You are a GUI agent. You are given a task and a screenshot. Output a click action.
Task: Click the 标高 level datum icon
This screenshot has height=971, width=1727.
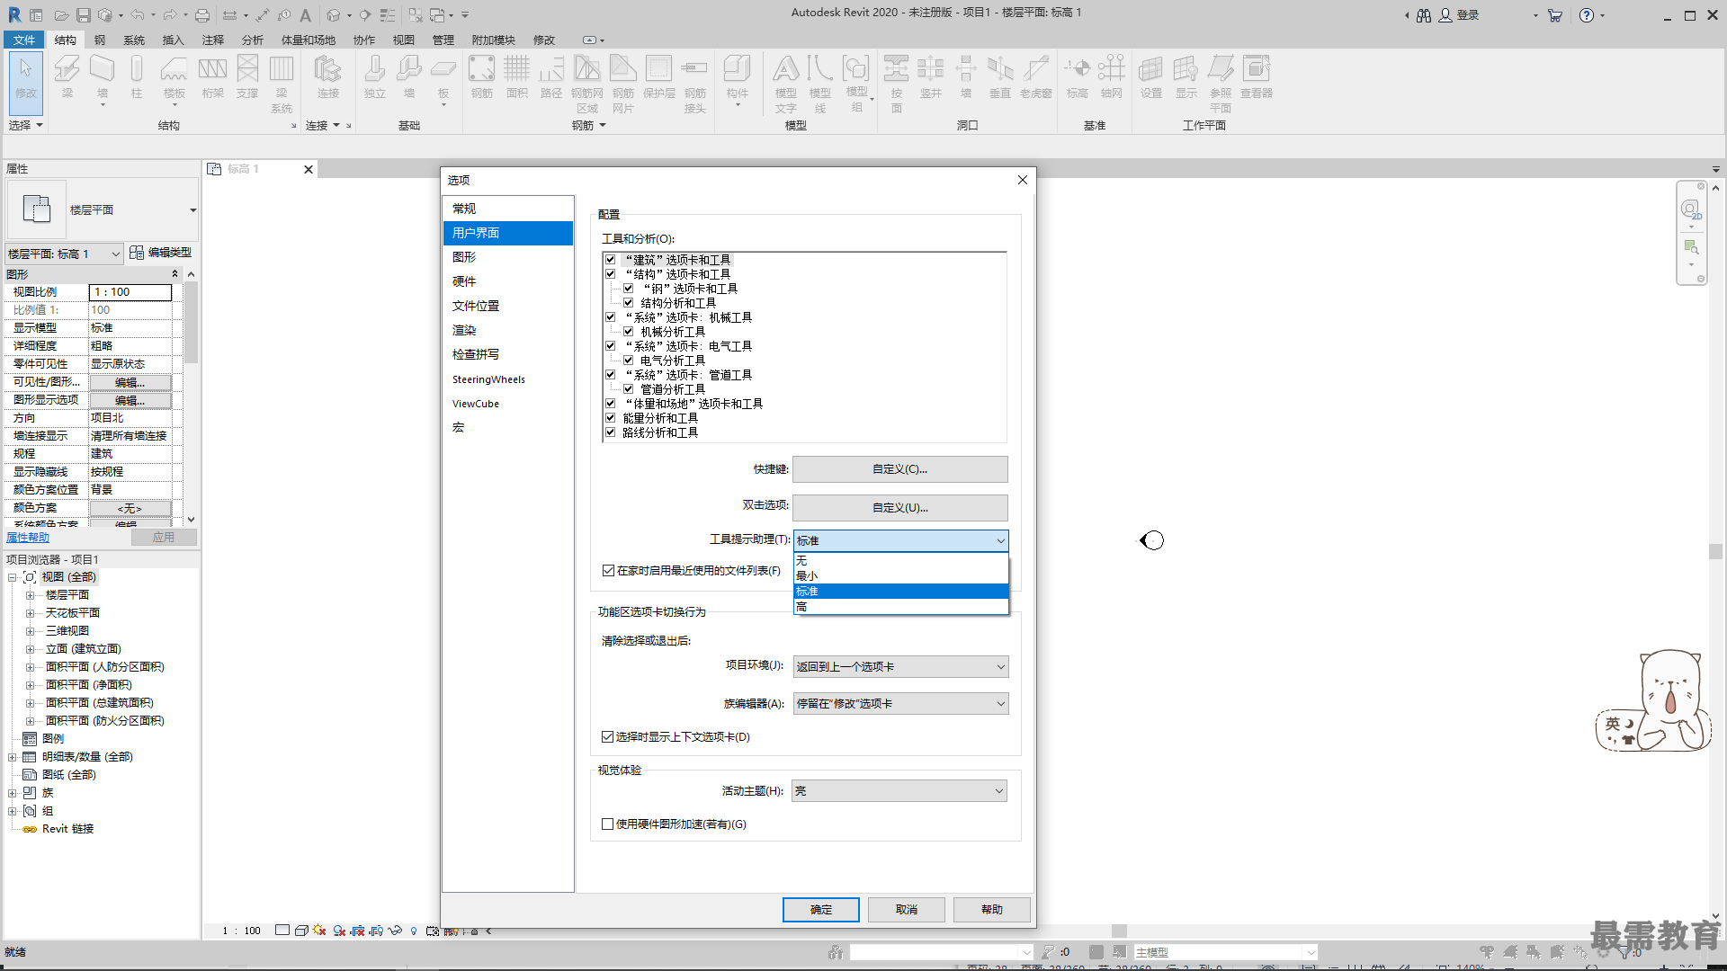tap(1078, 76)
